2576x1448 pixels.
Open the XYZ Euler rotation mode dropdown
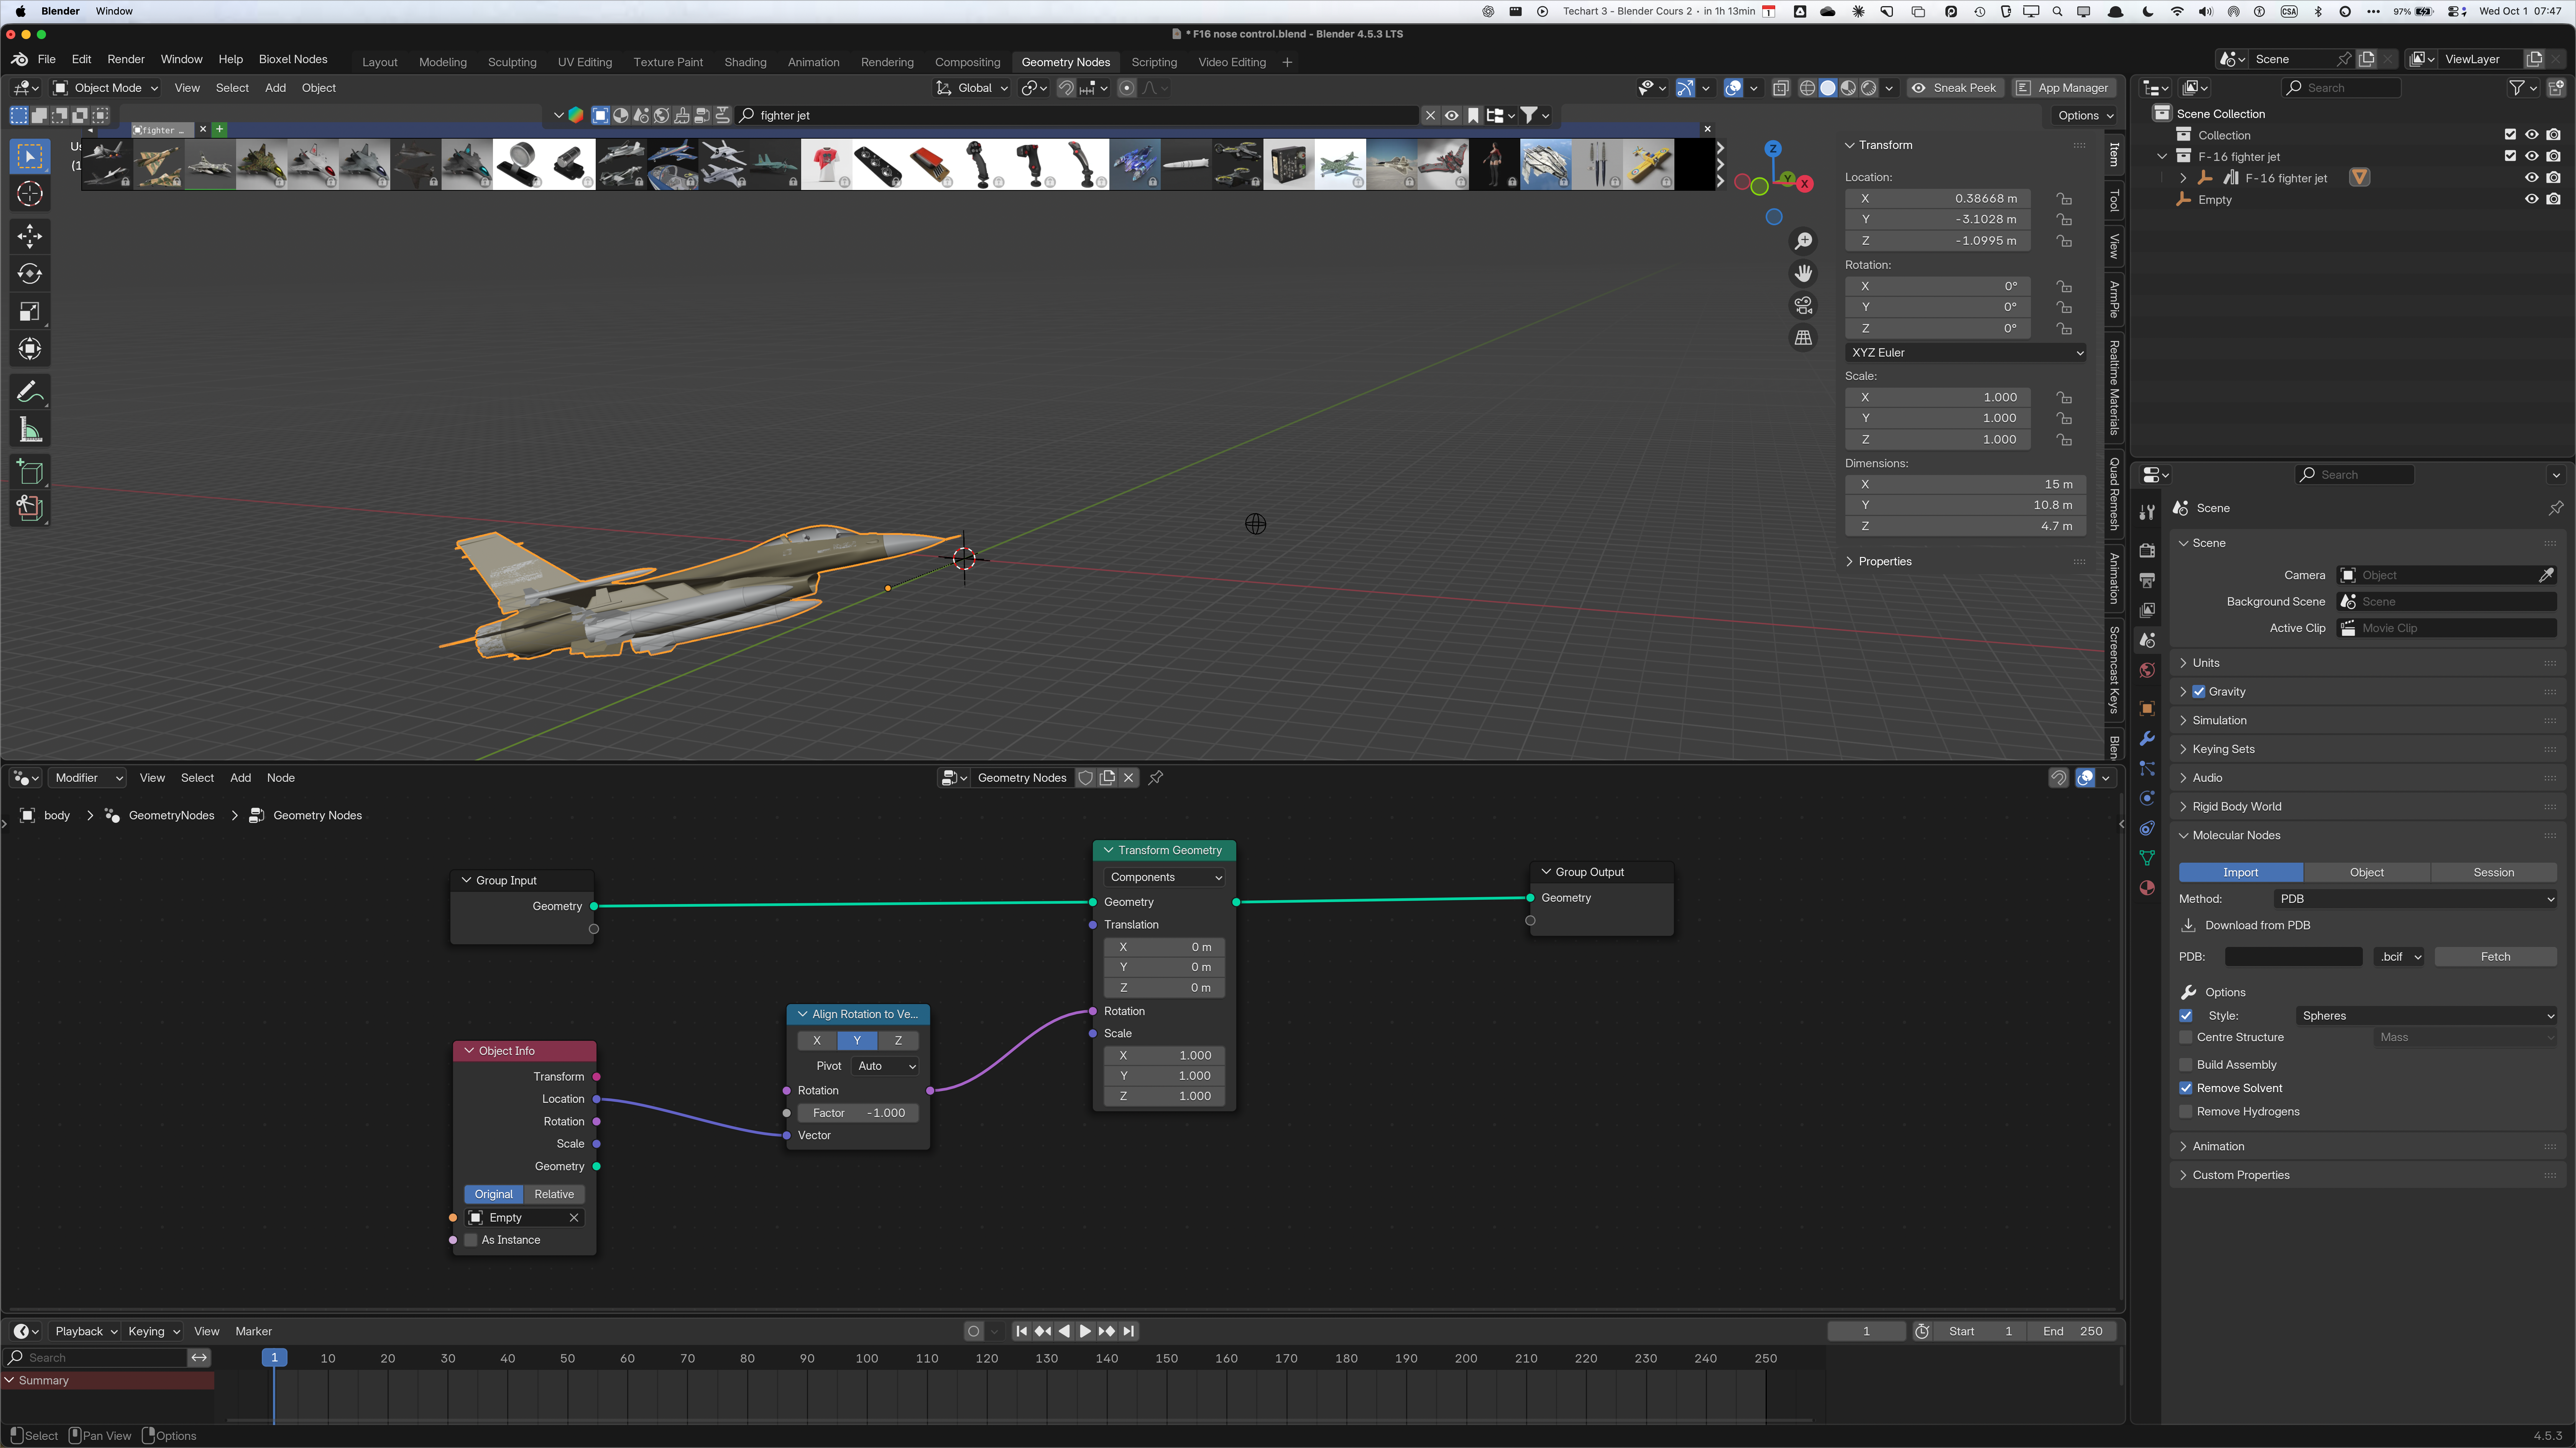pyautogui.click(x=1965, y=353)
